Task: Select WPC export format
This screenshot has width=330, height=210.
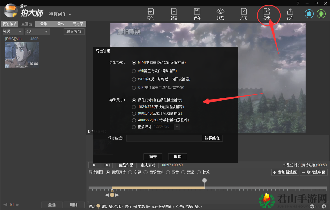Action: 134,79
